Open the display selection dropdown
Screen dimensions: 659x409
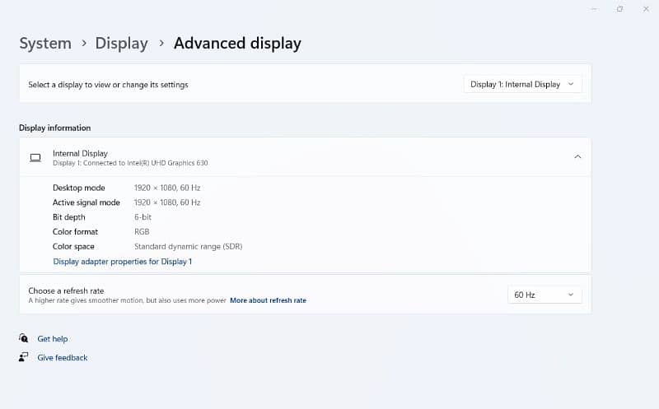tap(523, 84)
